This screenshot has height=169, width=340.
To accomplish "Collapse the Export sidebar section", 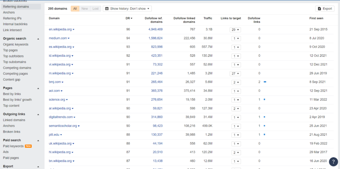I will [39, 166].
